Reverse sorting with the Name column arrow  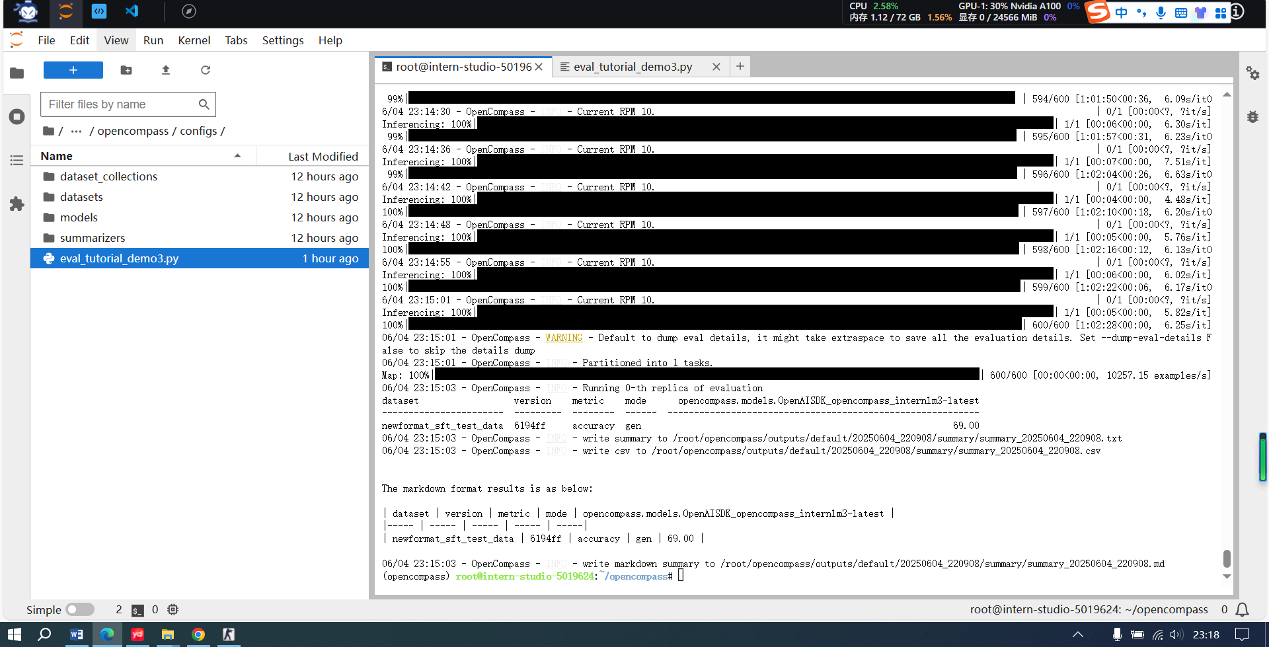(238, 155)
